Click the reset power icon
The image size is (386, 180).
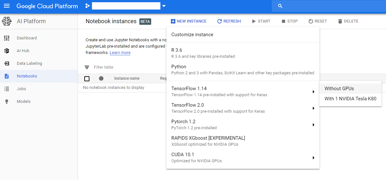(x=311, y=21)
